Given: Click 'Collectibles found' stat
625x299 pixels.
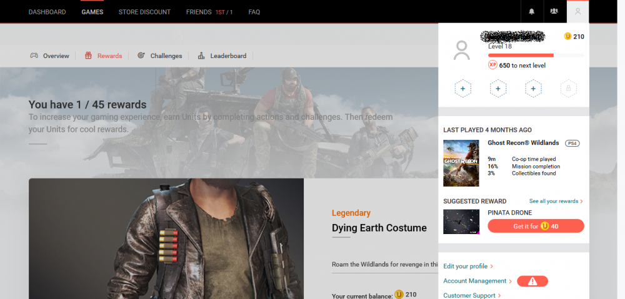Looking at the screenshot, I should [x=534, y=173].
